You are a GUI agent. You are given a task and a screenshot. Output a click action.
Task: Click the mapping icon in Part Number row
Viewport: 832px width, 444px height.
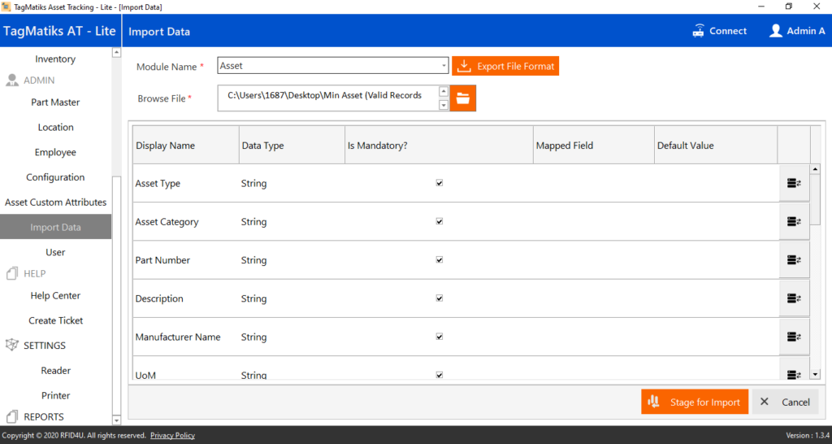pos(794,259)
